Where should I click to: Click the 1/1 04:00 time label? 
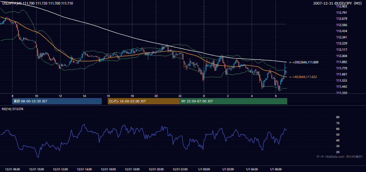tap(252, 169)
